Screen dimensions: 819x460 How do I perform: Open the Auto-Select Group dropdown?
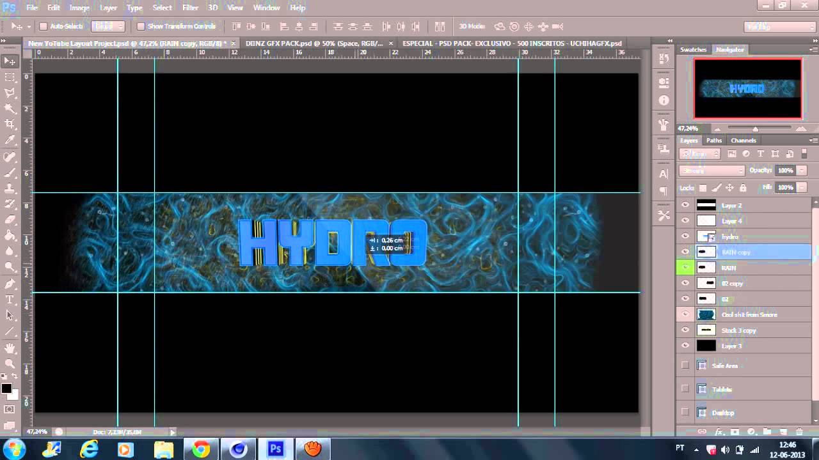pyautogui.click(x=107, y=26)
